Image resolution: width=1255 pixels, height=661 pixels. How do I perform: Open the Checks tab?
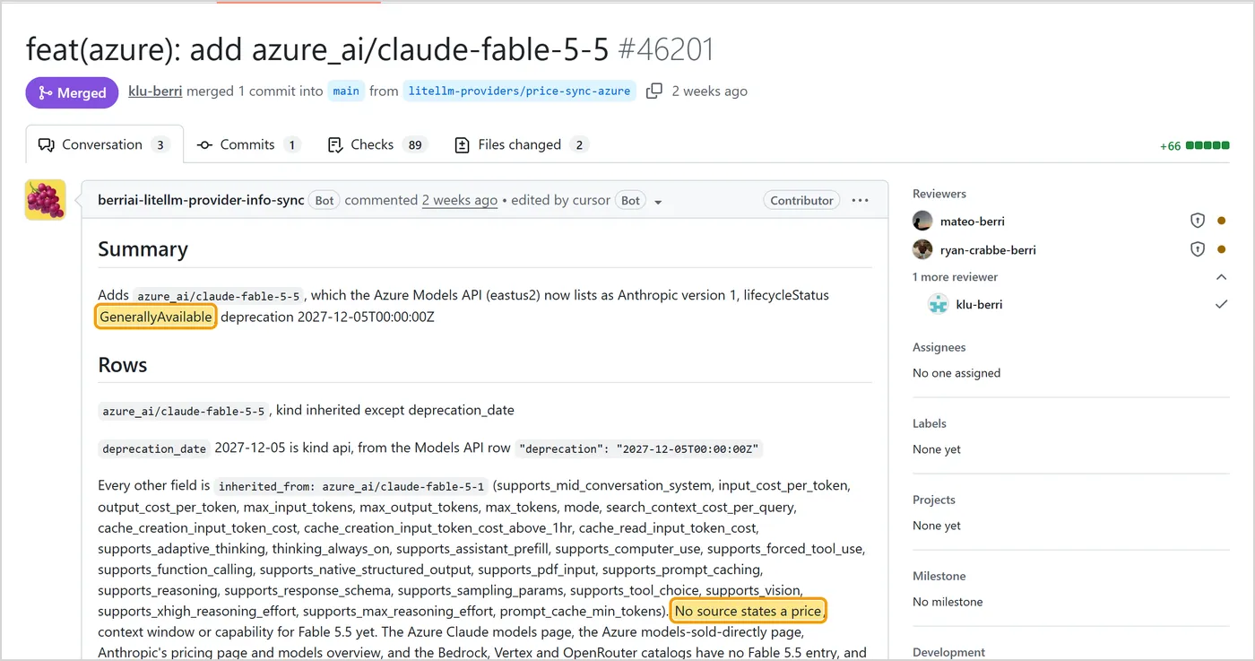[377, 144]
